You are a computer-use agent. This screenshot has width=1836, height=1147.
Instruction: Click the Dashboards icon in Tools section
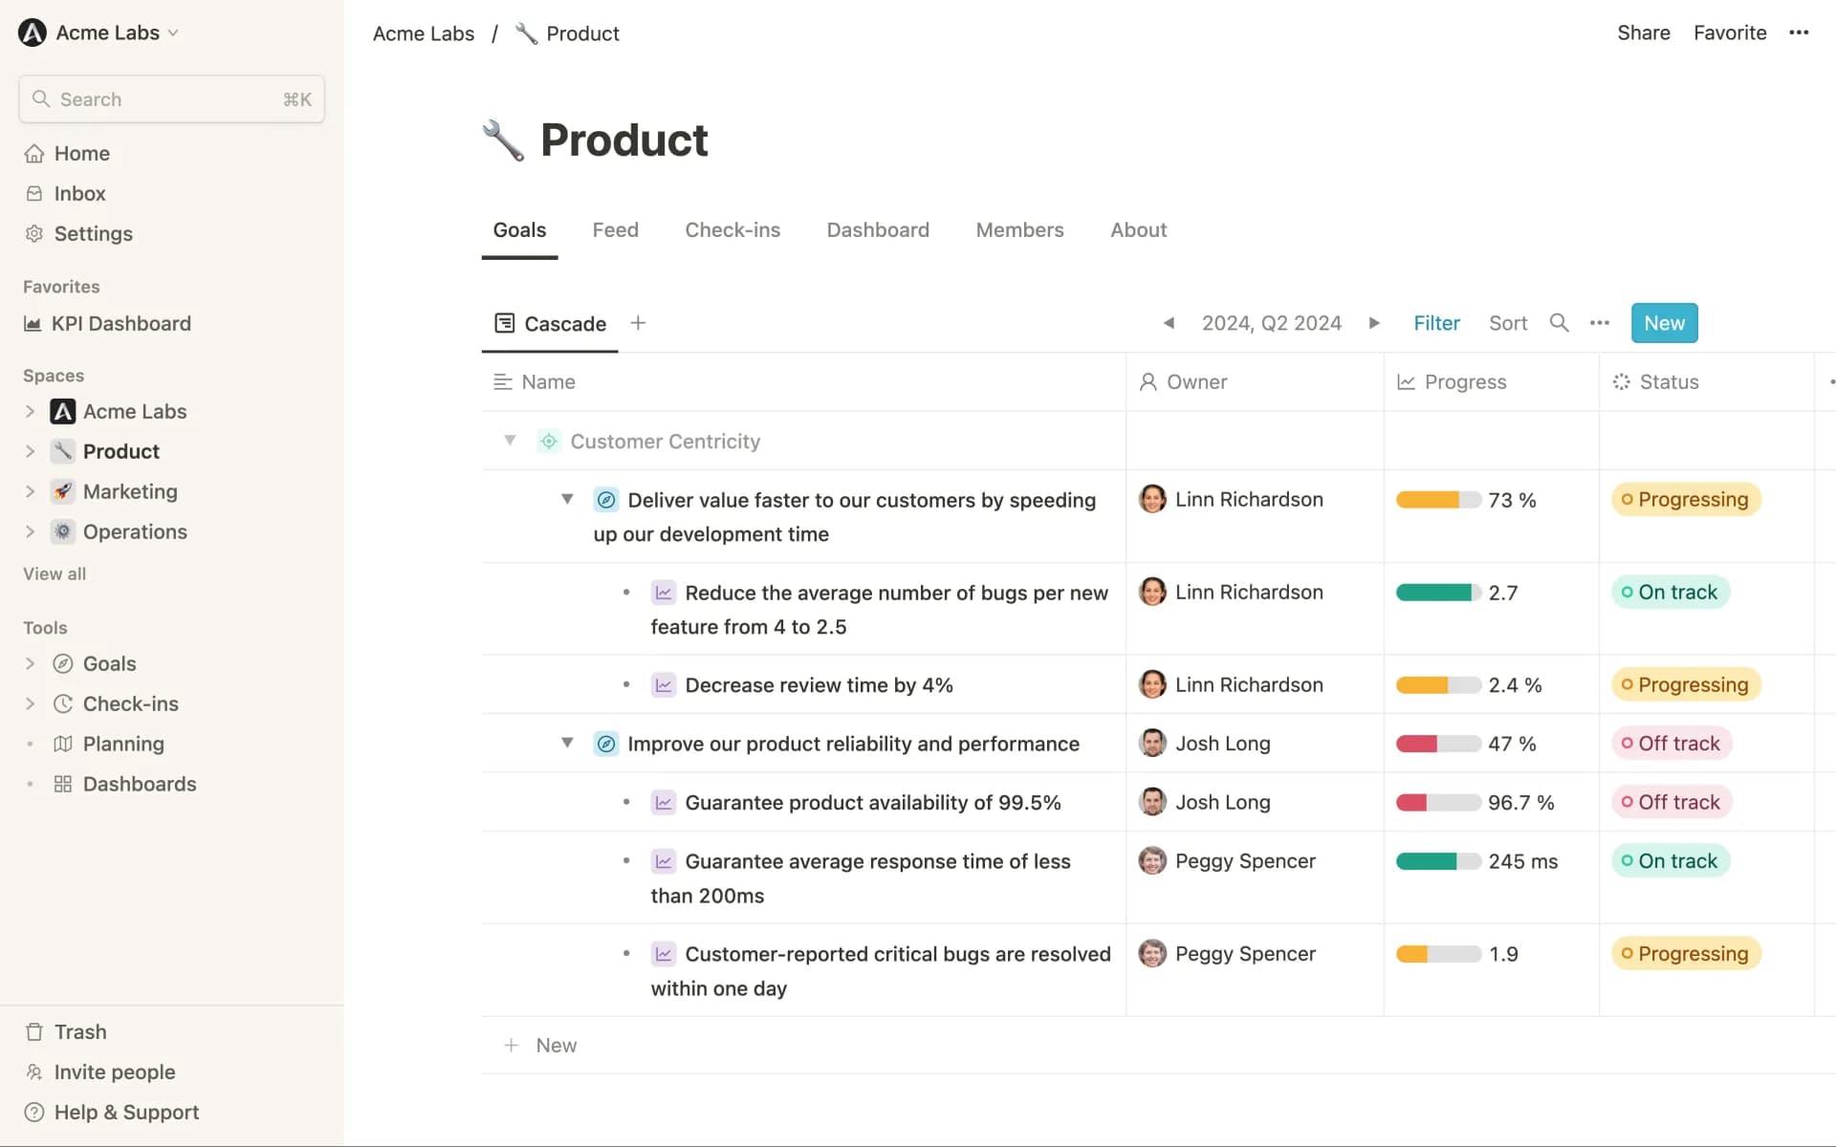62,782
